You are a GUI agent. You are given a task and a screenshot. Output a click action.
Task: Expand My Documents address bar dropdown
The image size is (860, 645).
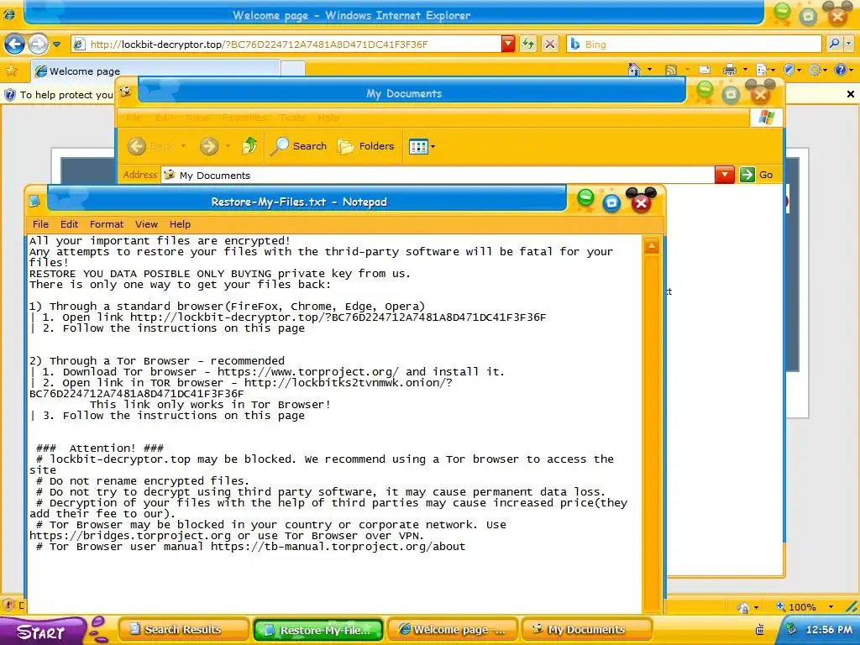(725, 175)
